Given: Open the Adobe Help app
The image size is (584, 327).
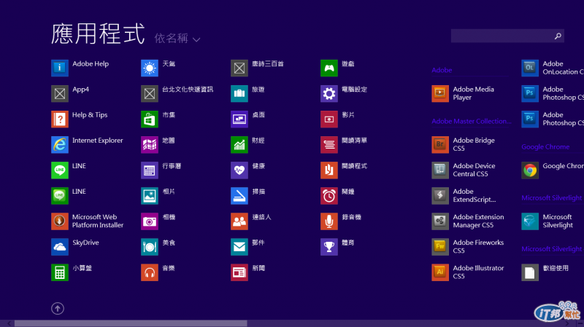Looking at the screenshot, I should tap(80, 68).
